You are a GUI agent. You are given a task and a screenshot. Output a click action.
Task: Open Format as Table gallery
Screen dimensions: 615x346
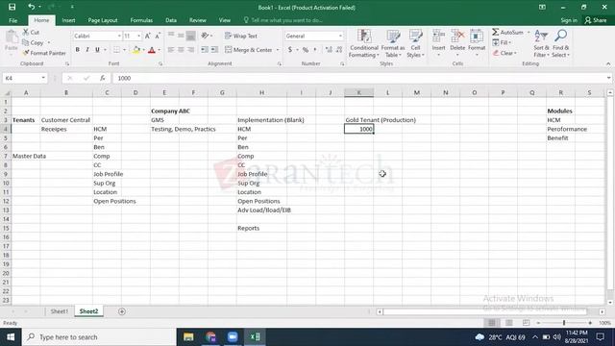393,43
